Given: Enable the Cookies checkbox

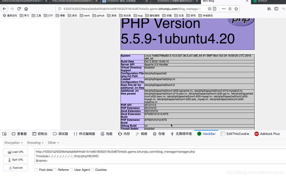Looking at the screenshot, I should pyautogui.click(x=92, y=170).
